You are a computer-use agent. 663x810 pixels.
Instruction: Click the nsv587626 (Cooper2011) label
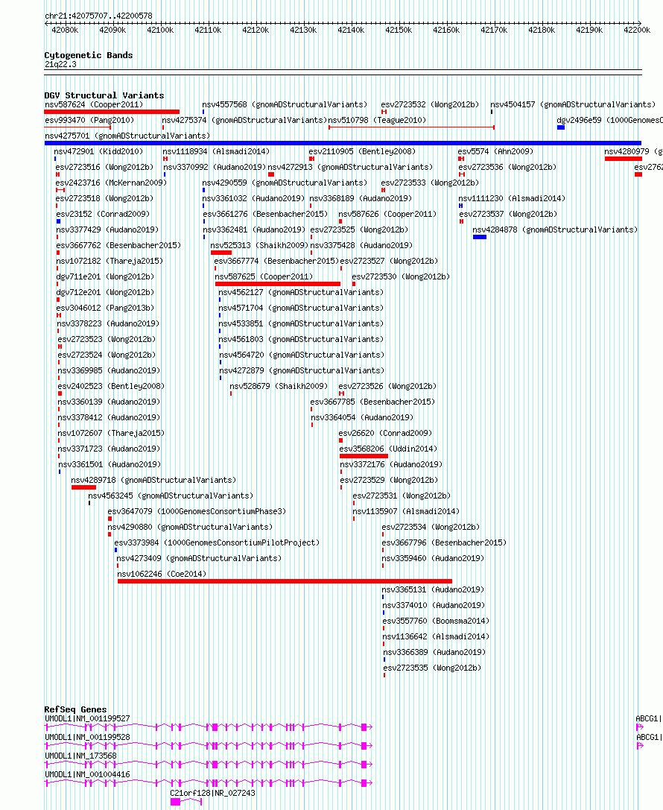(x=387, y=214)
